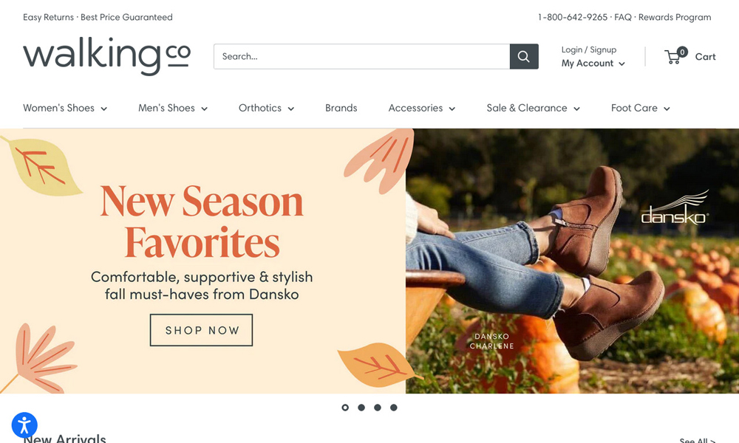
Task: Select the first carousel slide dot
Action: [345, 408]
